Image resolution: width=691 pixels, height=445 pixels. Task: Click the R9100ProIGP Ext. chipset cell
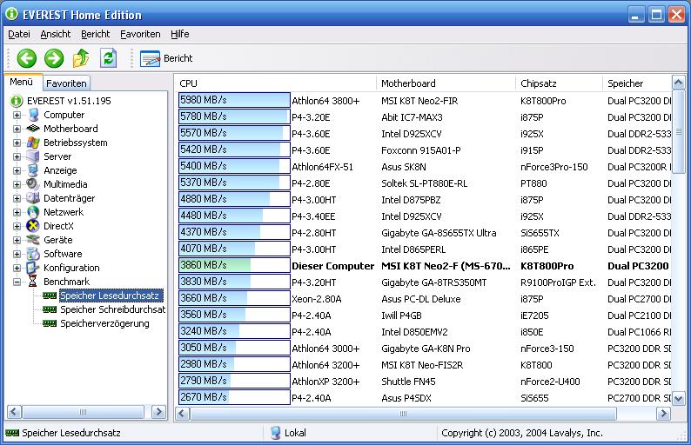(x=558, y=282)
